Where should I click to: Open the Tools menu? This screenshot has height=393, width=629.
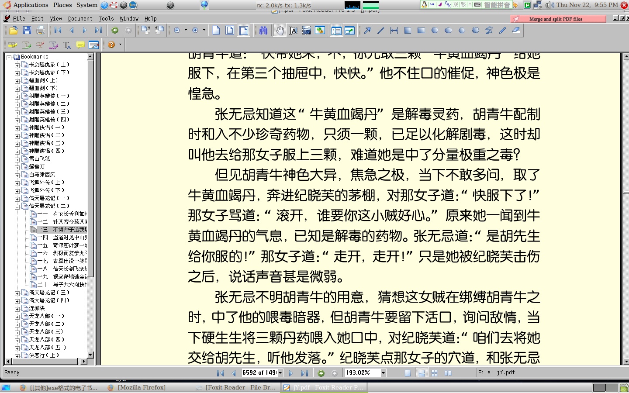[106, 19]
